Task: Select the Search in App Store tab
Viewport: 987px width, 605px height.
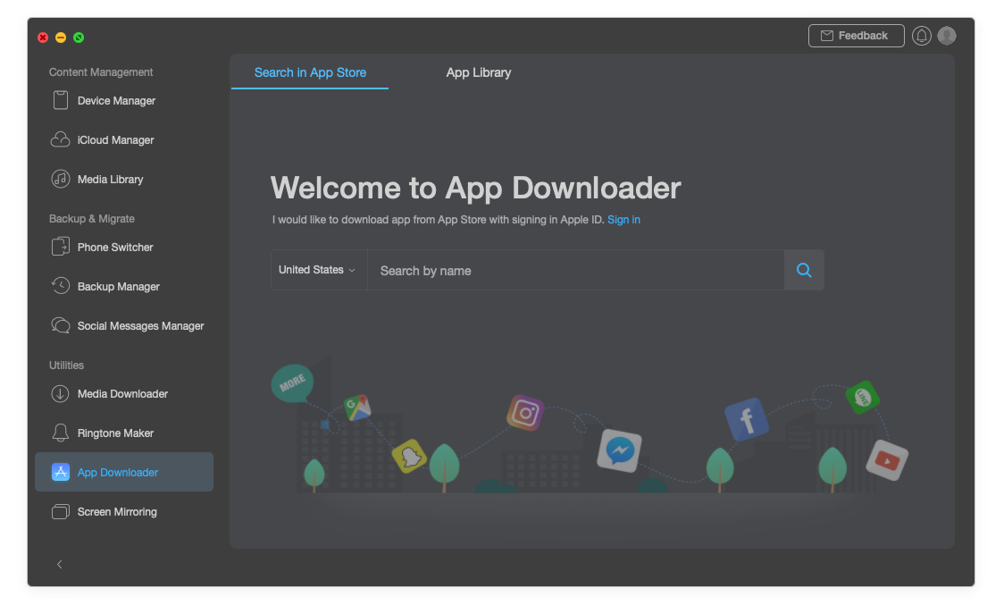Action: tap(310, 72)
